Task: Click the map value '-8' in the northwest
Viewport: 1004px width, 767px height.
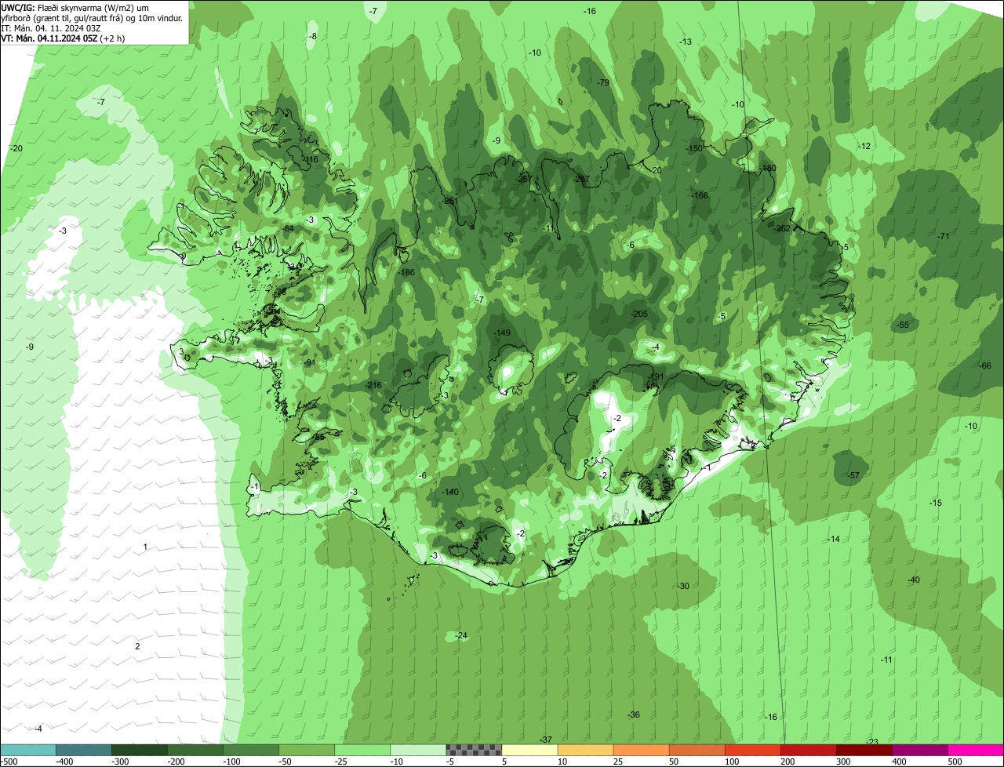Action: click(x=313, y=36)
